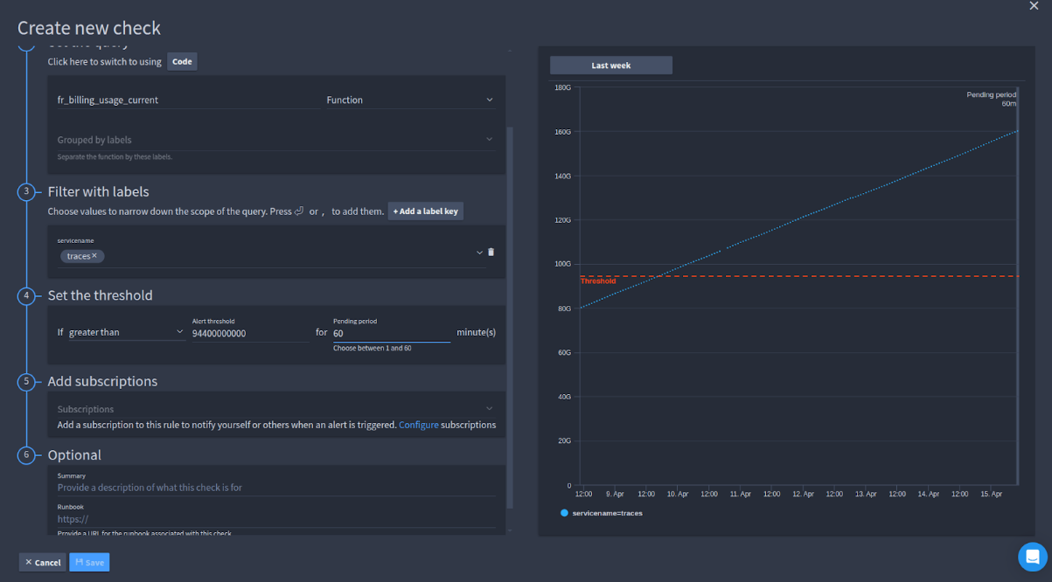This screenshot has width=1052, height=582.
Task: Delete the servicename label filter with trash icon
Action: pyautogui.click(x=491, y=253)
